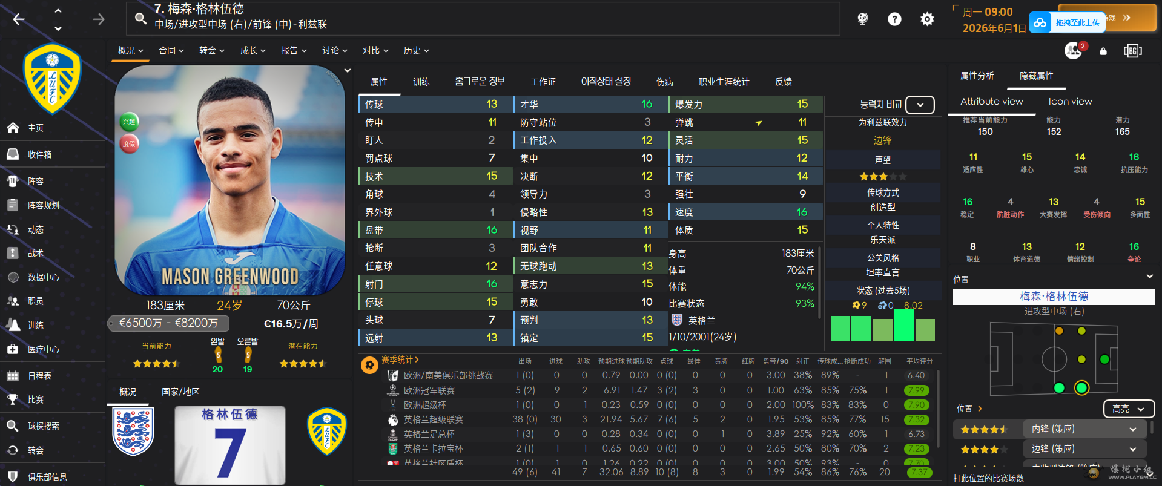The image size is (1162, 486).
Task: Click the Baidu cloud upload icon
Action: [1040, 22]
